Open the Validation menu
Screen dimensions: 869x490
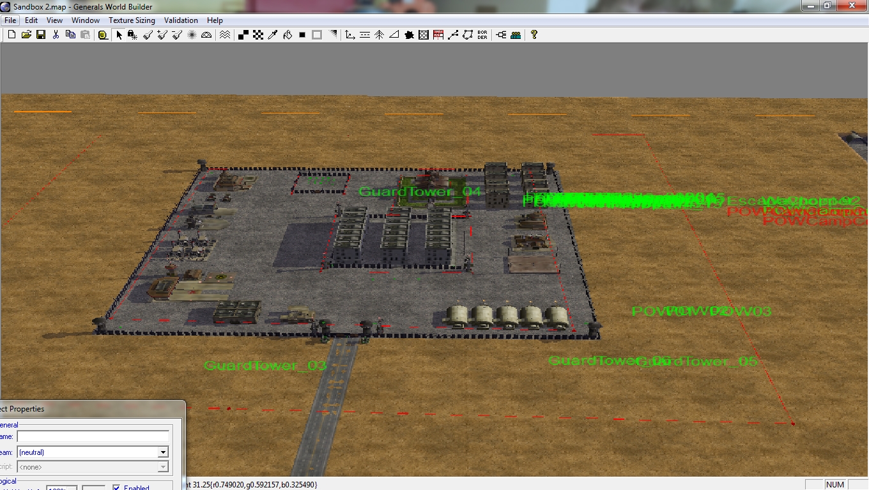[181, 20]
